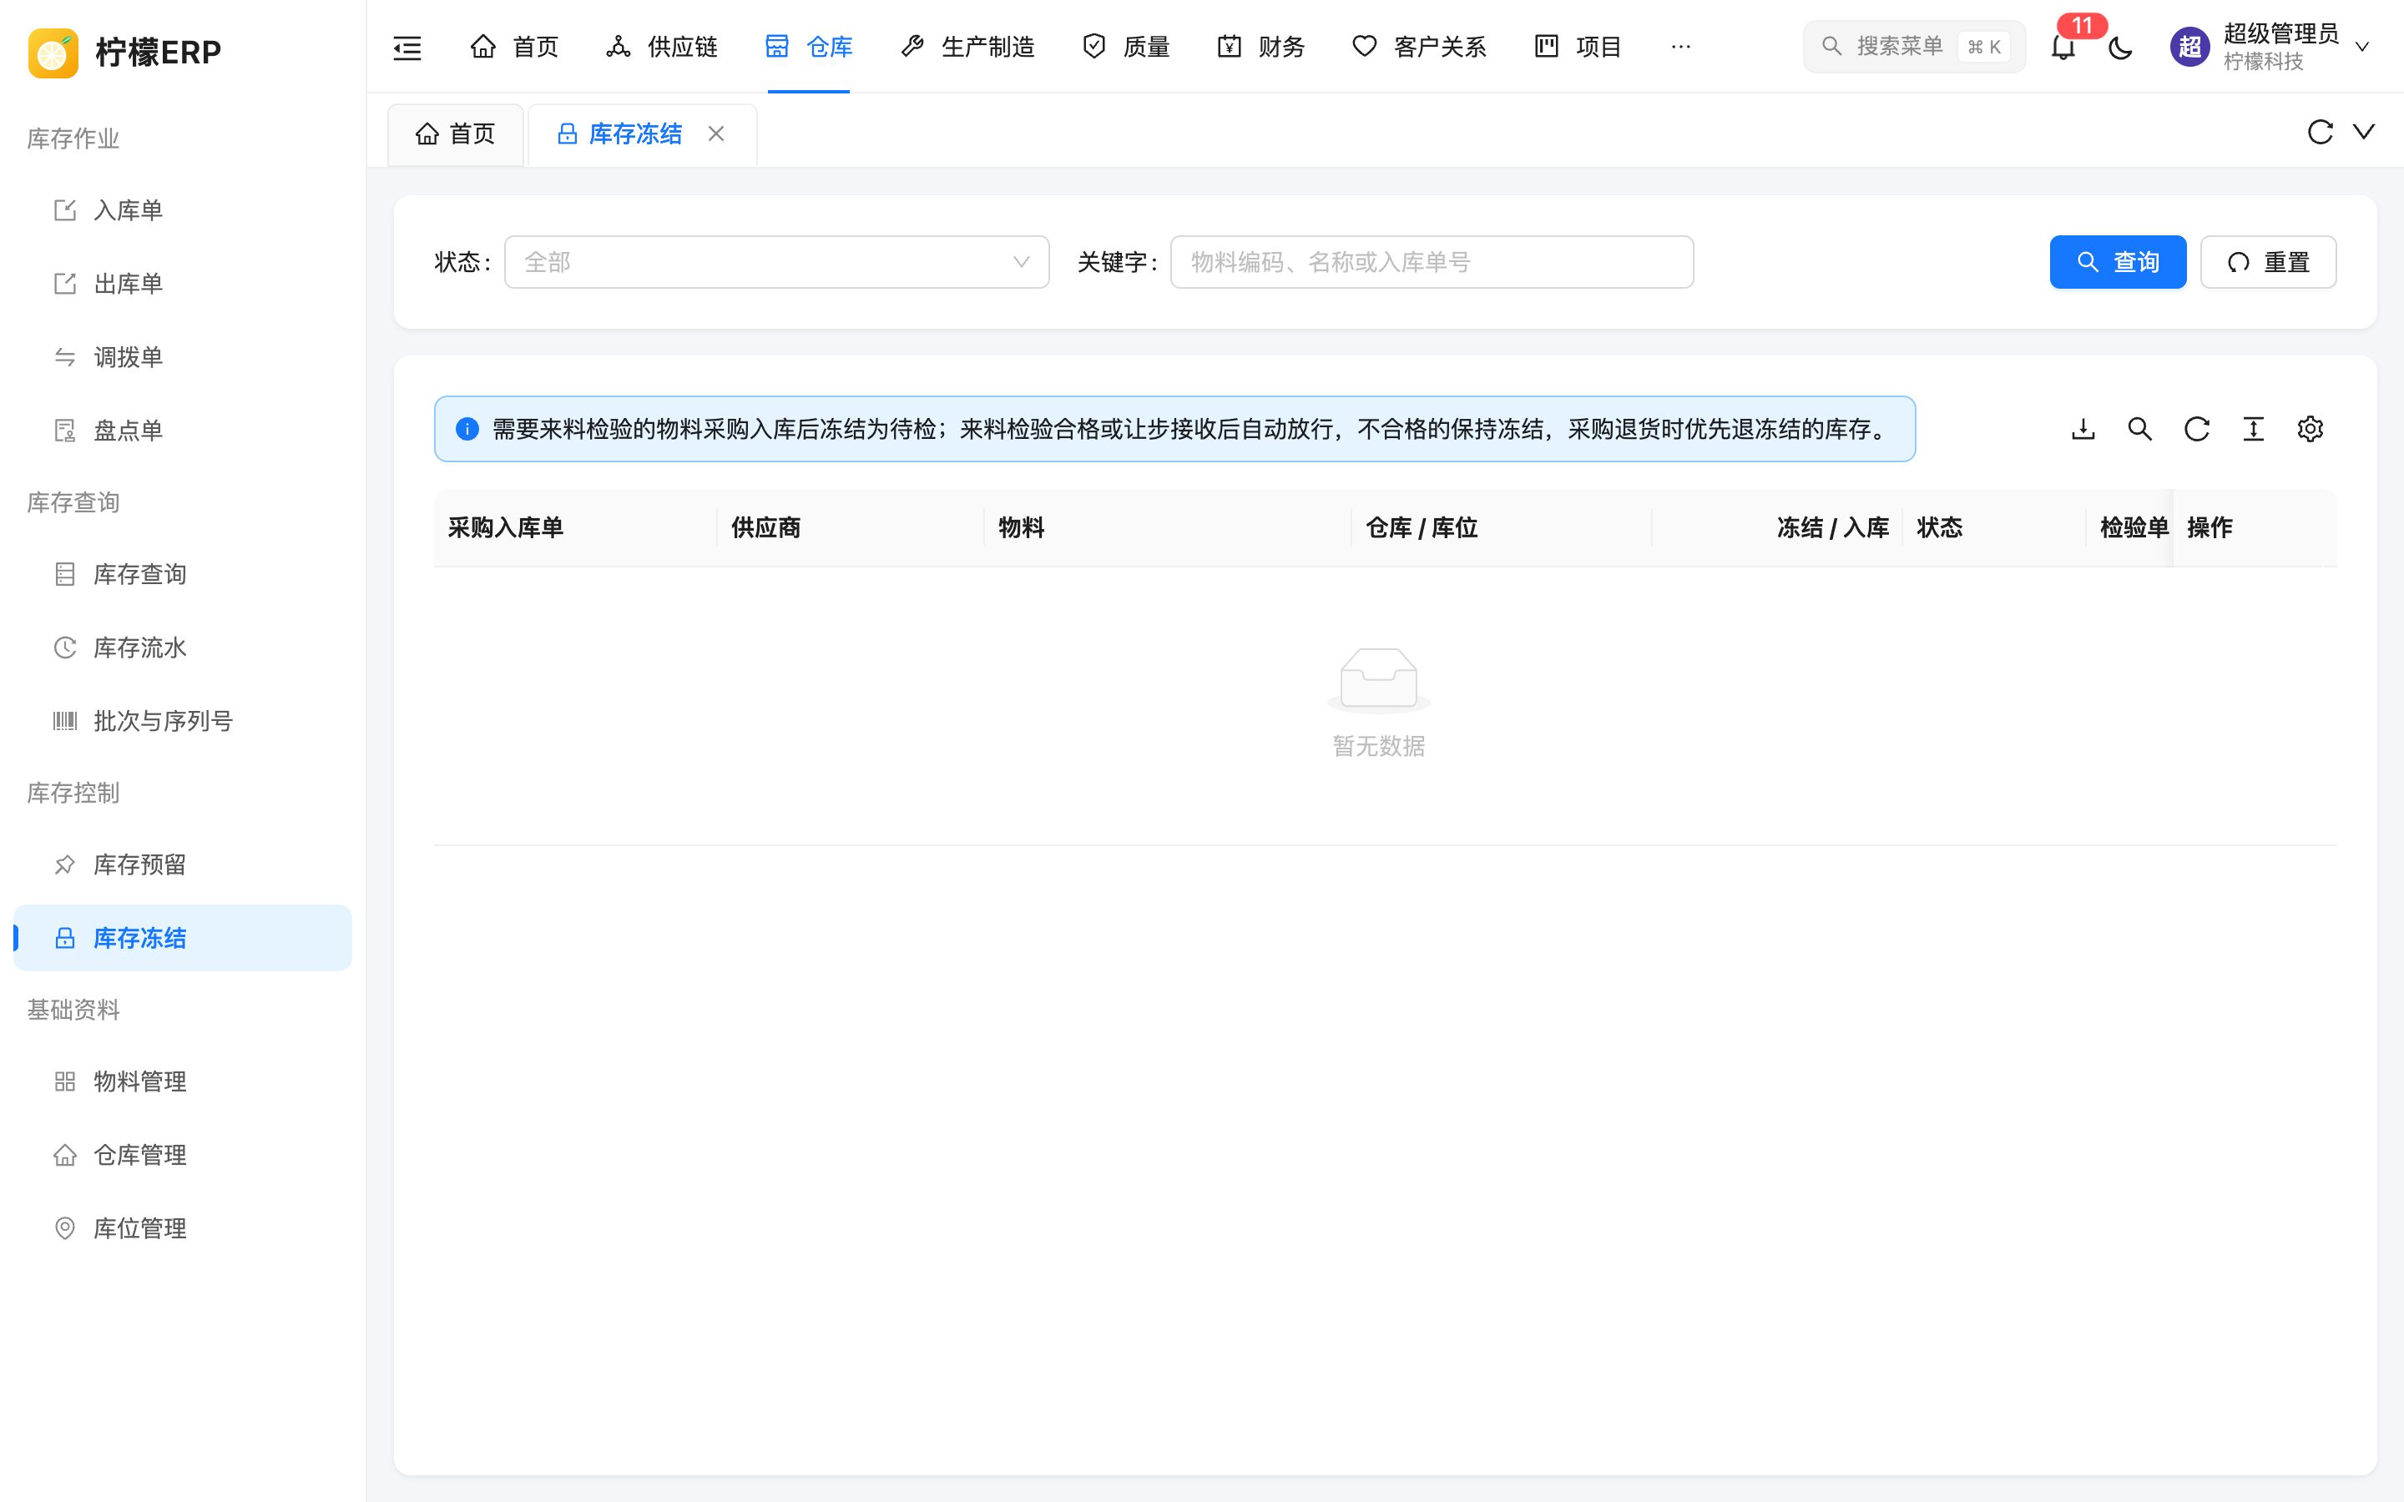
Task: Click the user avatar 超
Action: [x=2189, y=47]
